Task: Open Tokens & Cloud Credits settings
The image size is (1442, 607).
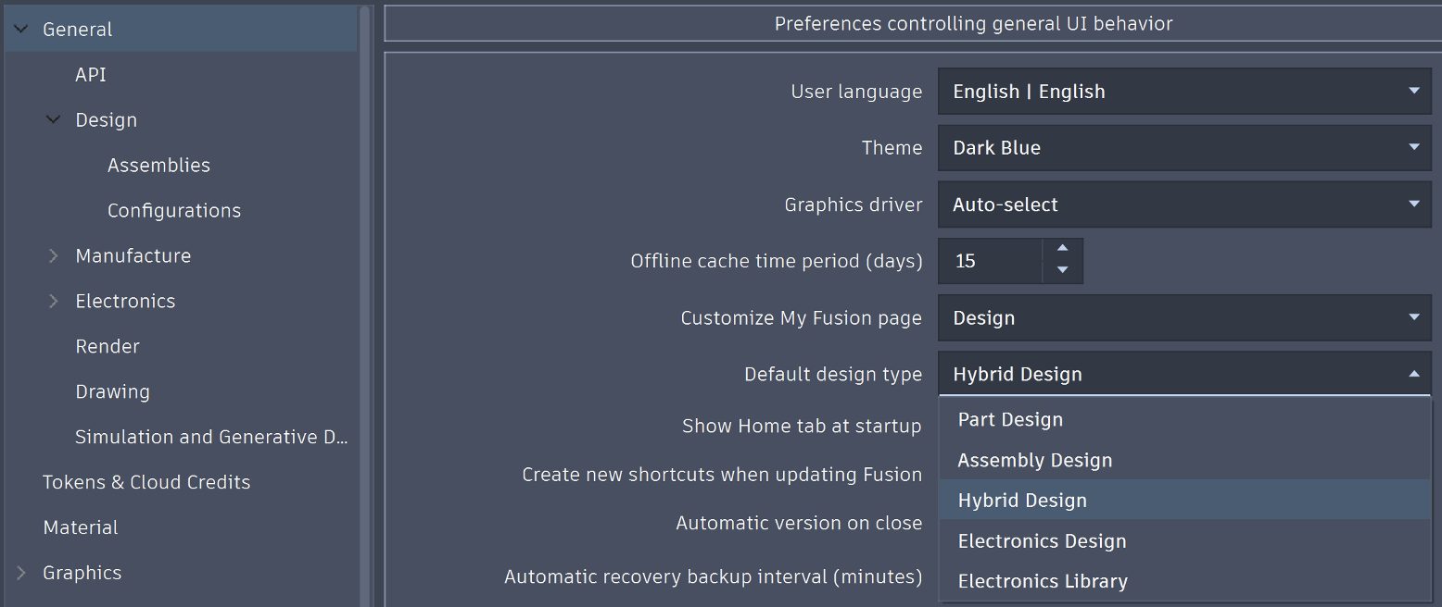Action: coord(146,482)
